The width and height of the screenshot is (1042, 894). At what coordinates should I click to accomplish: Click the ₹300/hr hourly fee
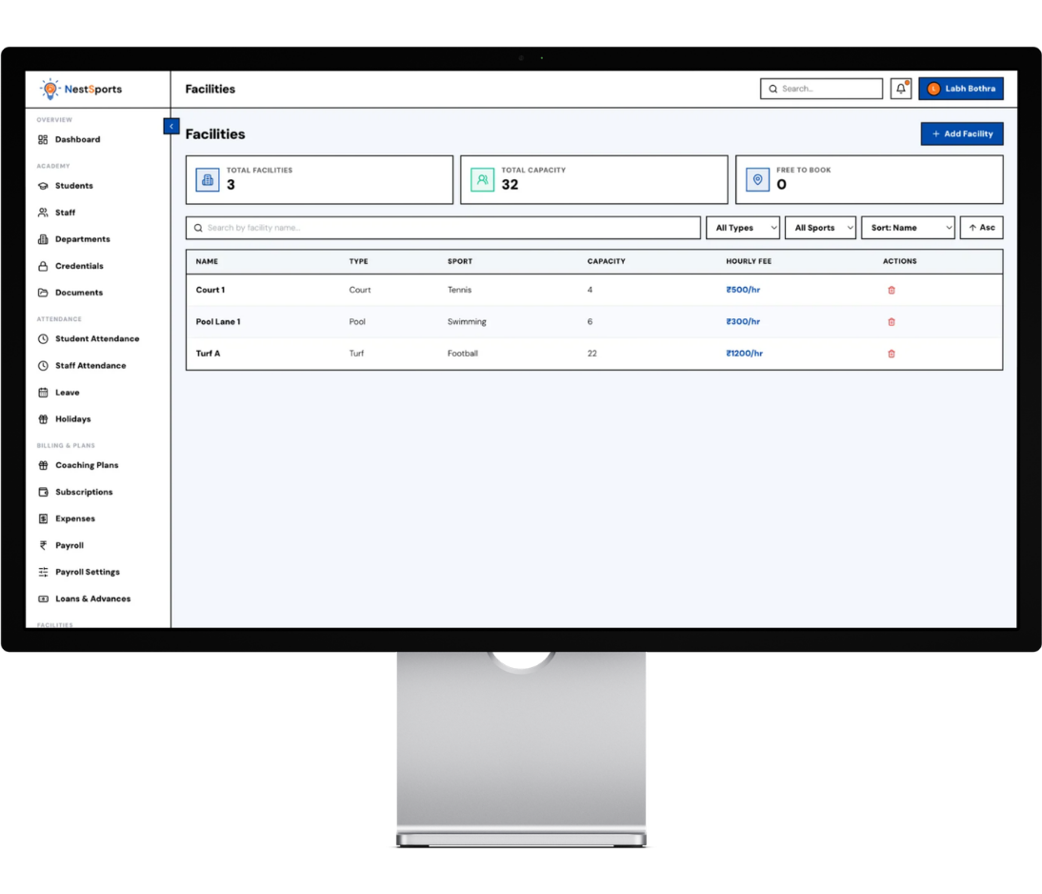743,322
